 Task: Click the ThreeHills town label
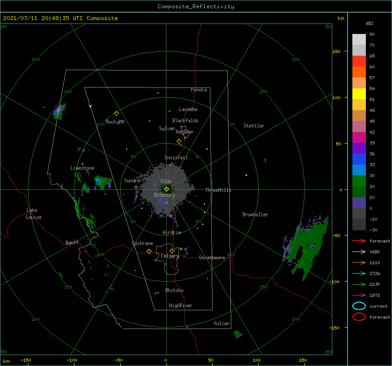point(219,190)
